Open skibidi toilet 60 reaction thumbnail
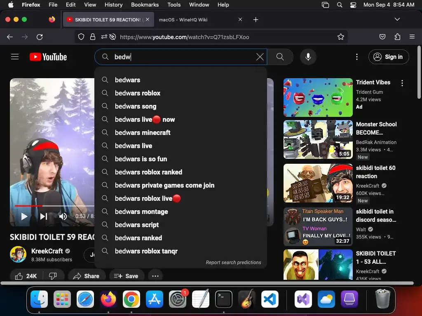 [318, 183]
